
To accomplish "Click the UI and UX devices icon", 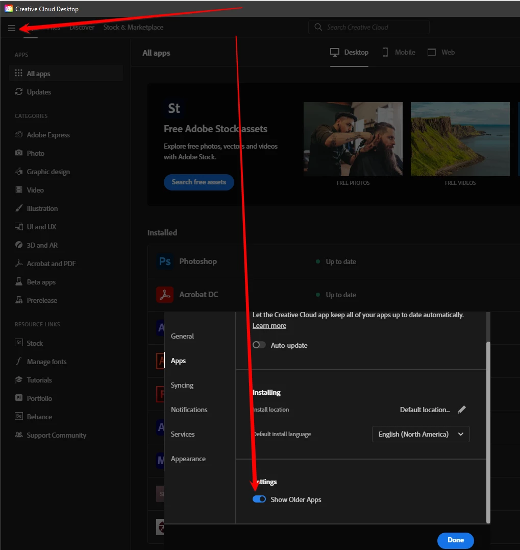I will pyautogui.click(x=18, y=227).
